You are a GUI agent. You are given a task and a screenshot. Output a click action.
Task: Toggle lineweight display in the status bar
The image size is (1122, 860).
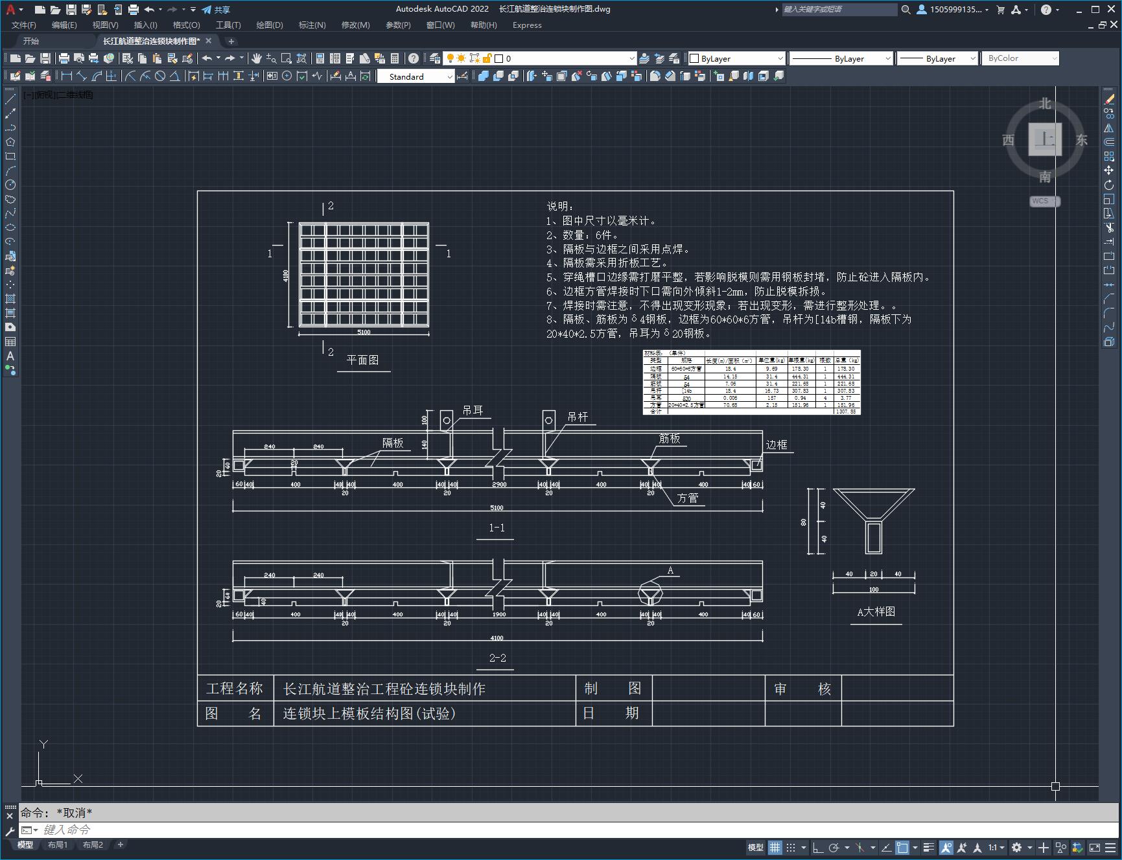click(x=929, y=847)
